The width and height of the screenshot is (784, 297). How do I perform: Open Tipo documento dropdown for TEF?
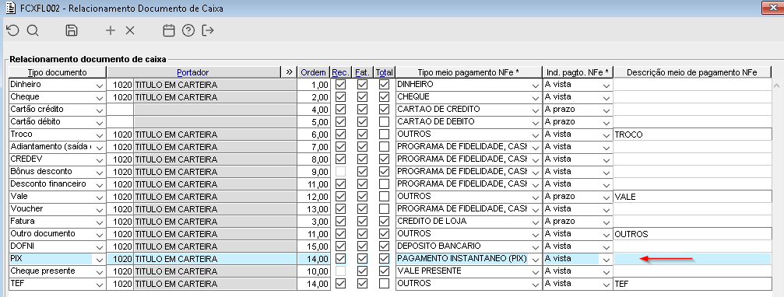99,285
